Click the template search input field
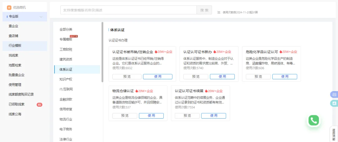The height and width of the screenshot is (142, 338). click(129, 10)
